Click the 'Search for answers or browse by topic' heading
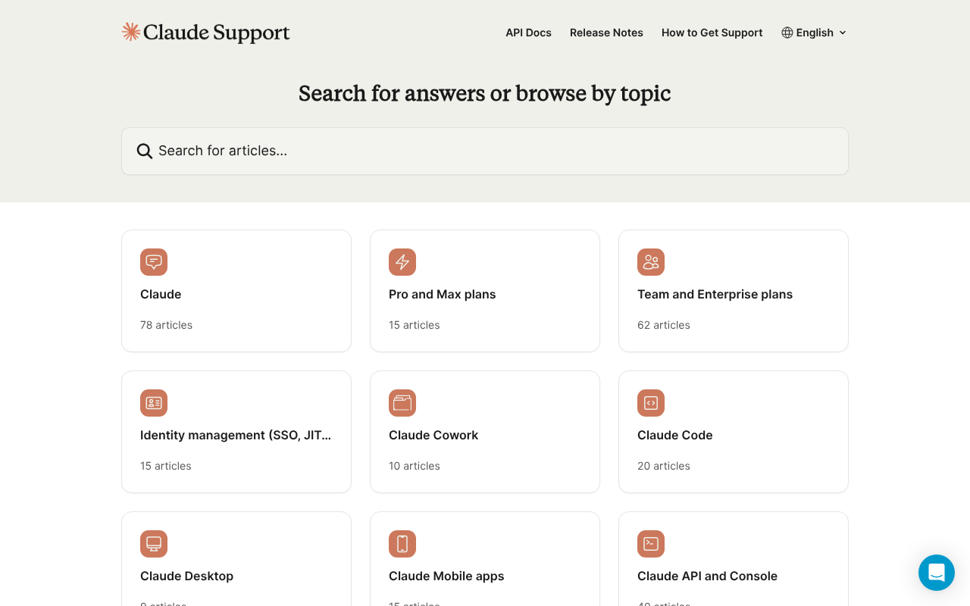Viewport: 970px width, 606px height. click(485, 93)
